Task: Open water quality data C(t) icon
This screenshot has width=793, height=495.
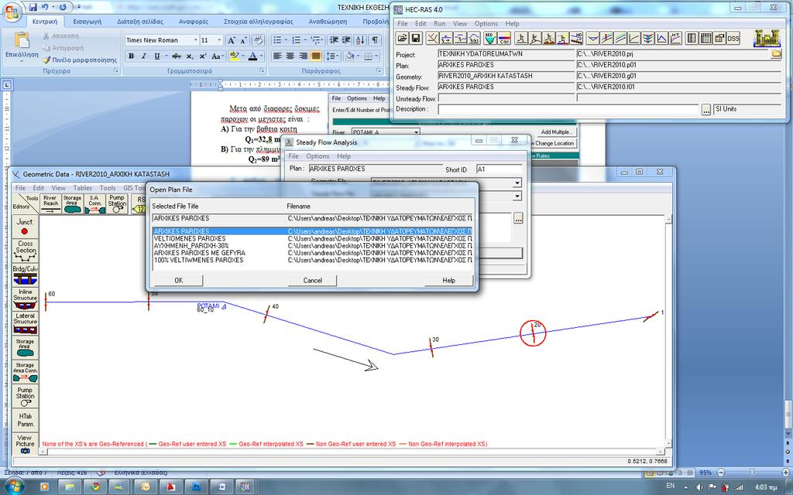Action: (503, 39)
